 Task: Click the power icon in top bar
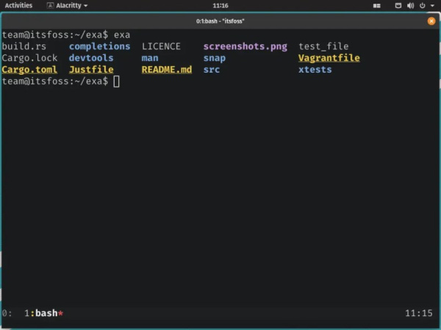(422, 5)
